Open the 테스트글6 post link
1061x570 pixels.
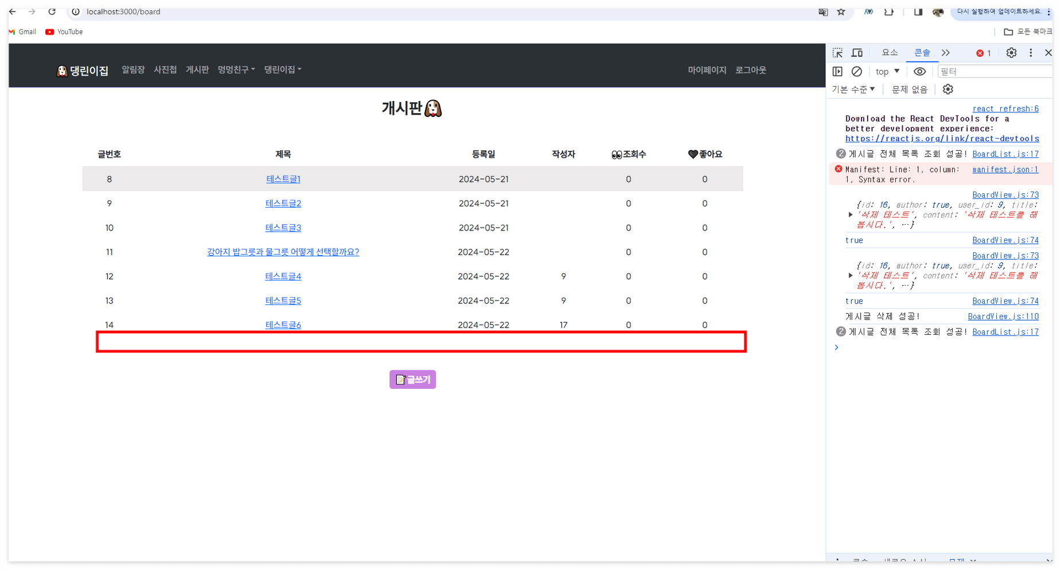pos(283,325)
